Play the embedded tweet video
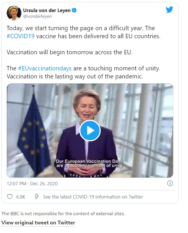Viewport: 188px width, 233px height. pos(90,130)
